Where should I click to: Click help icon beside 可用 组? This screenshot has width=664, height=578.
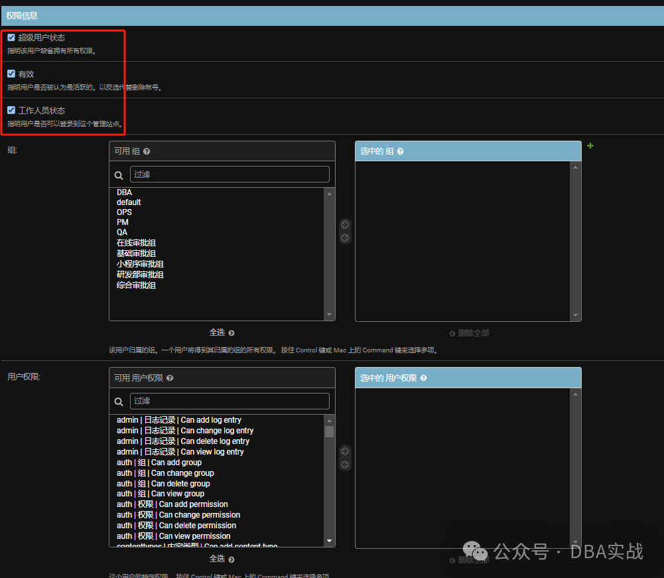pyautogui.click(x=147, y=151)
